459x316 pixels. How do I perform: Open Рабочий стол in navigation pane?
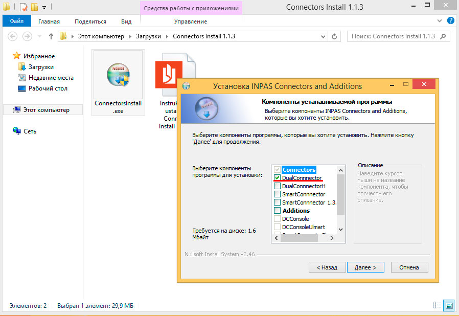(x=48, y=88)
